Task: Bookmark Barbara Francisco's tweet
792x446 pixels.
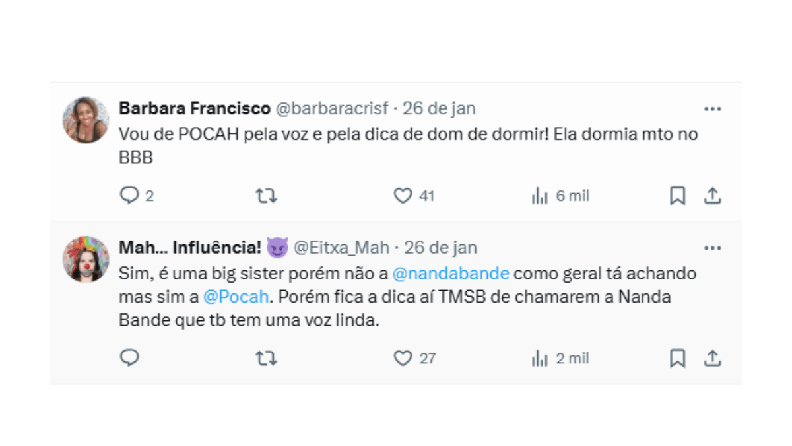Action: coord(677,196)
